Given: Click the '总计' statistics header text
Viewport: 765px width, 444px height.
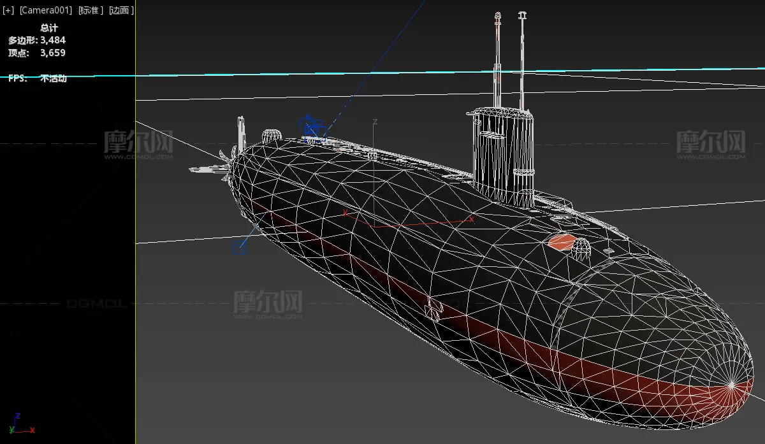Looking at the screenshot, I should (49, 28).
